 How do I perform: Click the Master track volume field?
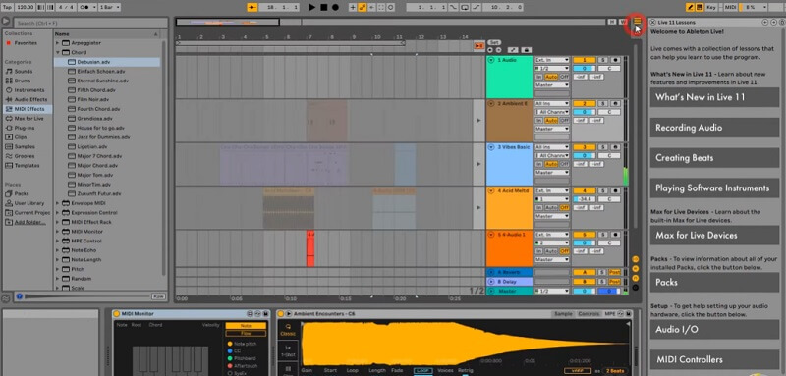(584, 291)
